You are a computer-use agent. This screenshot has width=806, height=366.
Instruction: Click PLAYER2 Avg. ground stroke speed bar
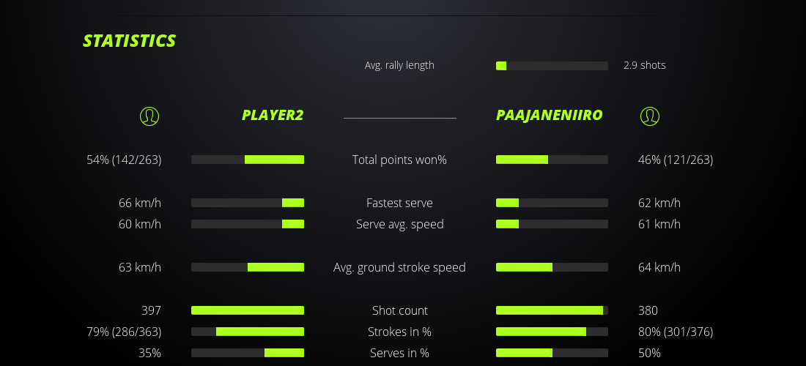248,267
